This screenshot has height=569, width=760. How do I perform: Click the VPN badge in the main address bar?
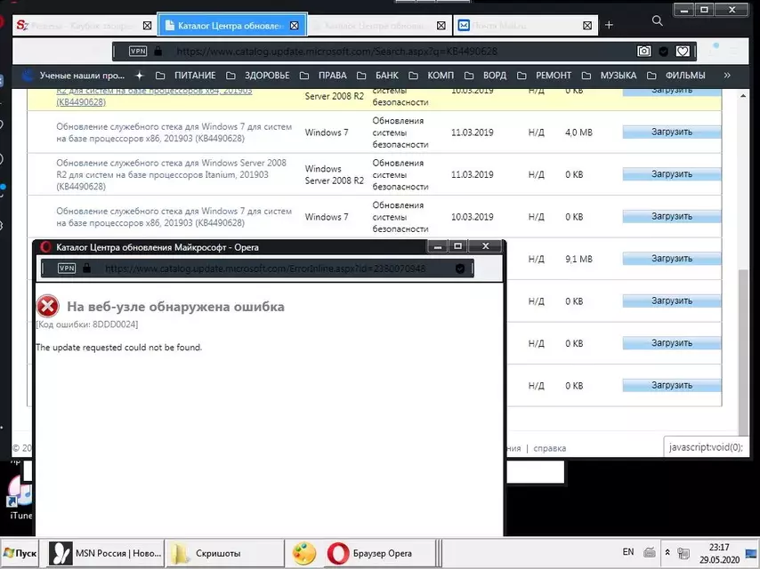(138, 51)
